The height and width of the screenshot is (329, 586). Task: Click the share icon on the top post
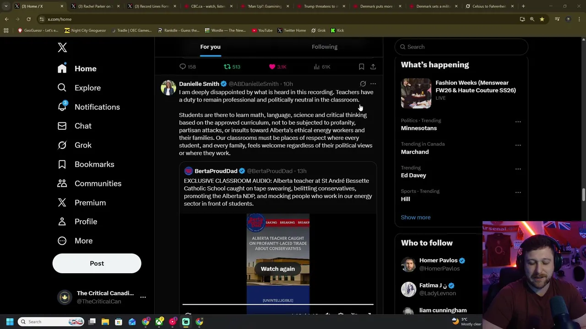pos(373,67)
